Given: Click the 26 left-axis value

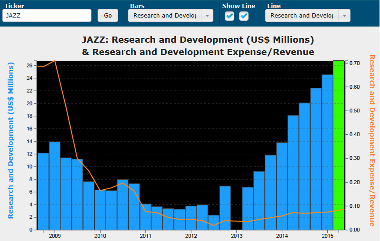Looking at the screenshot, I should click(x=30, y=65).
